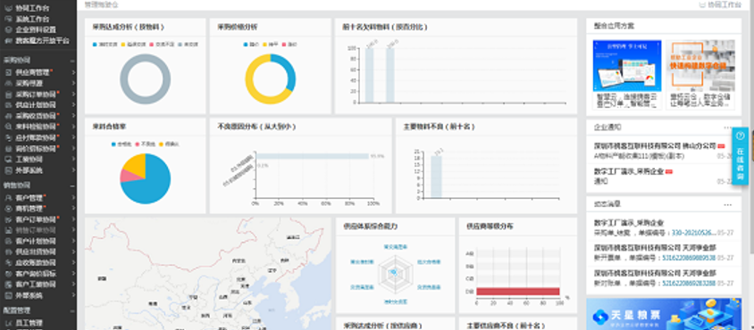Select the 客户管理 person icon

pyautogui.click(x=8, y=197)
